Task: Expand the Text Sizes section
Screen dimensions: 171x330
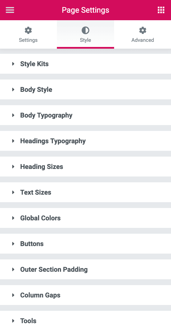Action: (x=86, y=192)
